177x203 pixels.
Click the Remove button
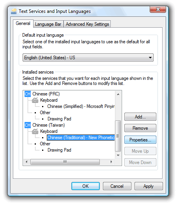point(140,128)
